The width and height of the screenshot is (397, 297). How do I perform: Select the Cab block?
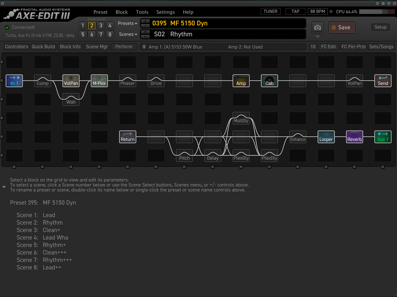click(269, 81)
